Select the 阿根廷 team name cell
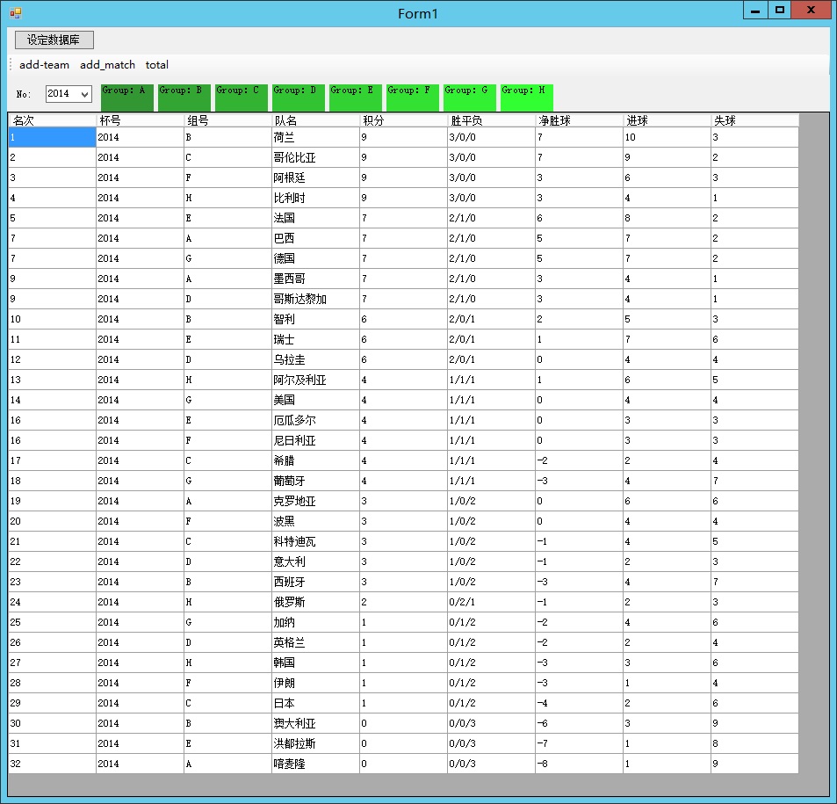The width and height of the screenshot is (837, 804). coord(315,177)
